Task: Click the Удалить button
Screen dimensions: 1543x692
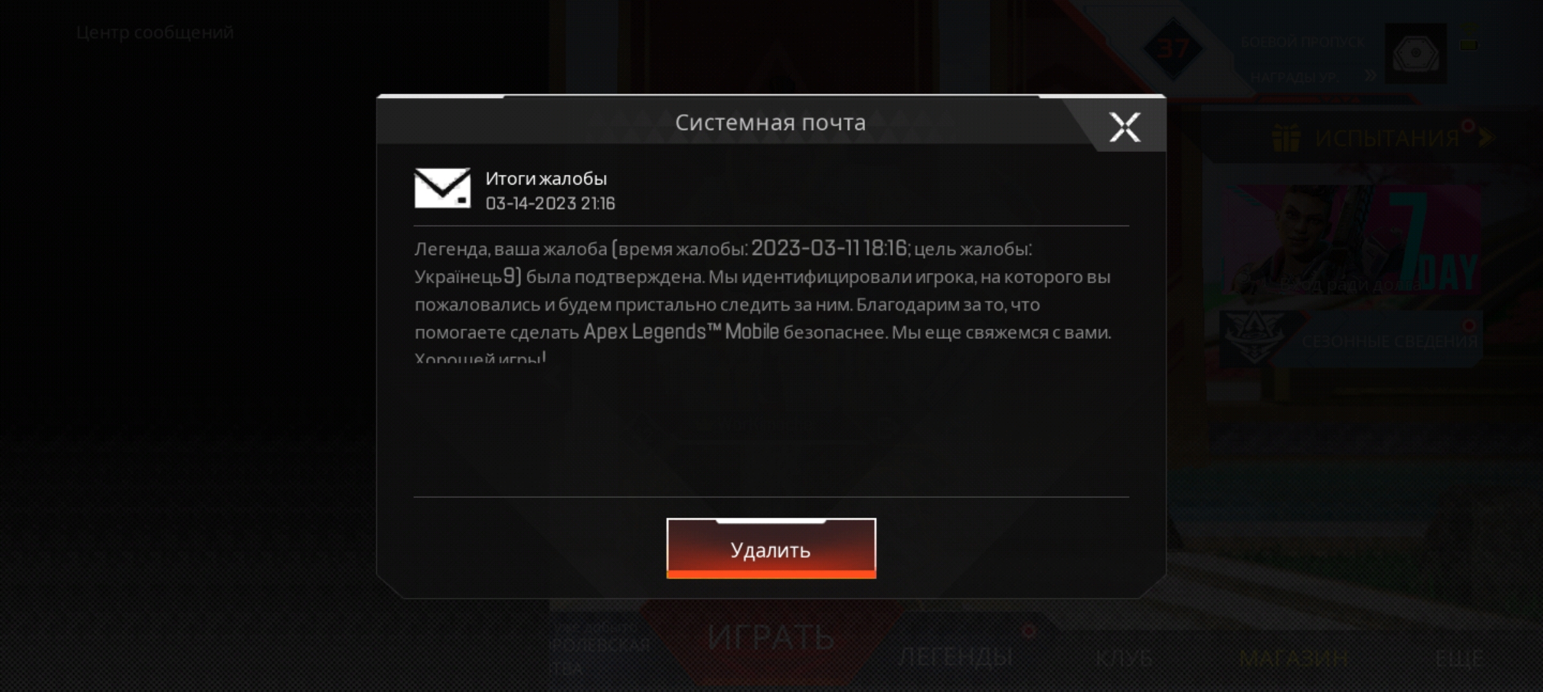Action: tap(771, 548)
